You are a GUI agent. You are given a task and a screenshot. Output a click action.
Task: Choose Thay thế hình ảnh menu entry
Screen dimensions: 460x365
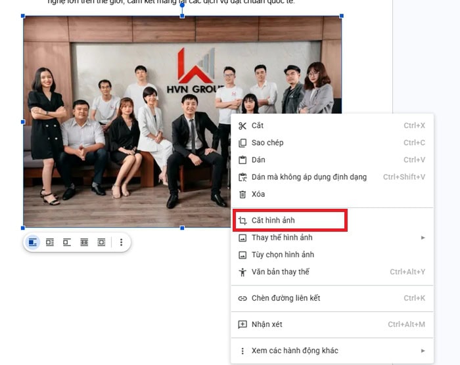(x=332, y=238)
